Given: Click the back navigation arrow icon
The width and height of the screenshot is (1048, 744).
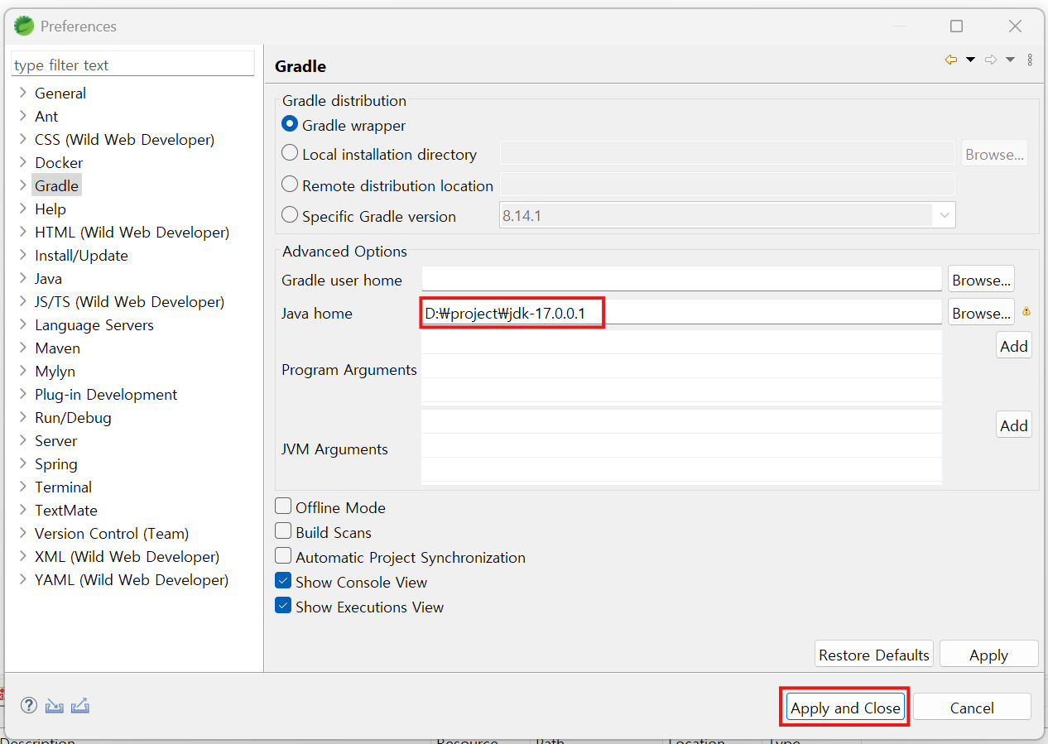Looking at the screenshot, I should tap(951, 60).
